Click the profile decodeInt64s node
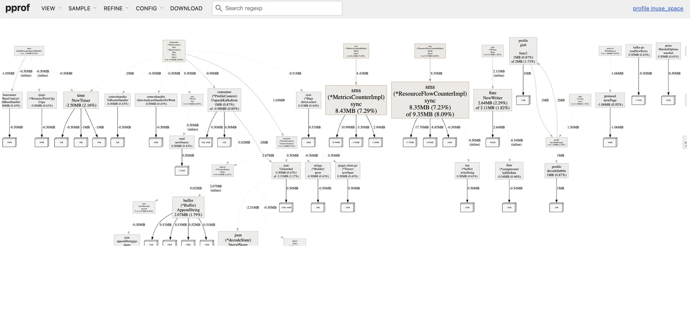This screenshot has width=690, height=321. [x=556, y=171]
